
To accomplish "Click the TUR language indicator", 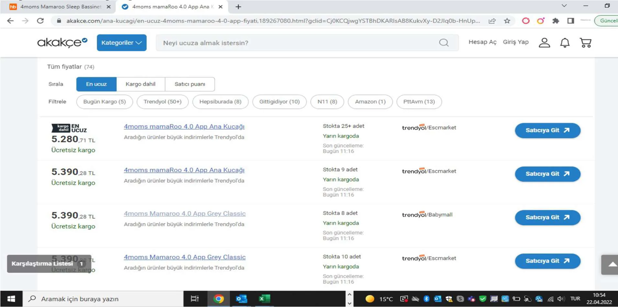I will pos(575,299).
